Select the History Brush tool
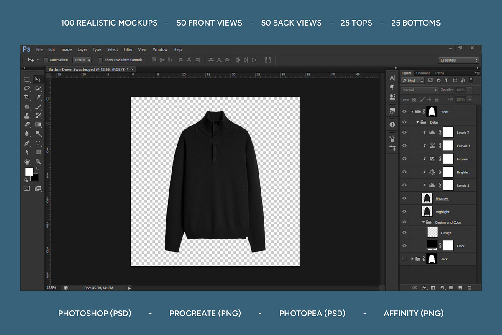502x335 pixels. point(38,116)
